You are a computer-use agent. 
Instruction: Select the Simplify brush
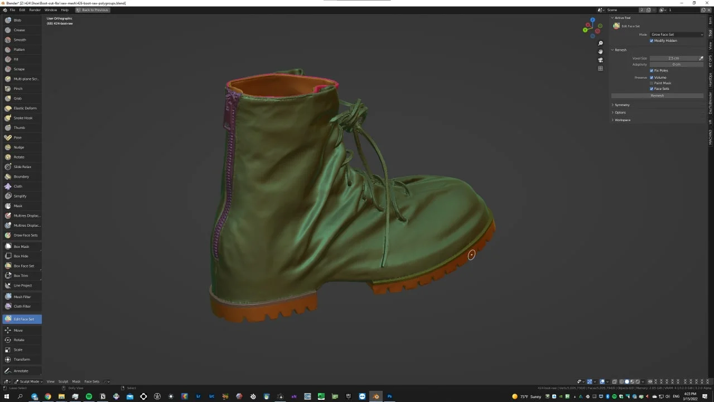22,196
